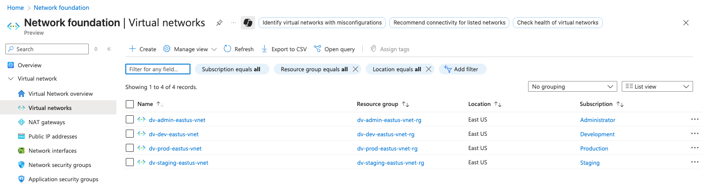Open row menu for dv-prod-eastus-vnet

[x=694, y=148]
